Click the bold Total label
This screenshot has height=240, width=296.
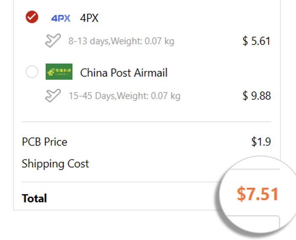tap(34, 198)
